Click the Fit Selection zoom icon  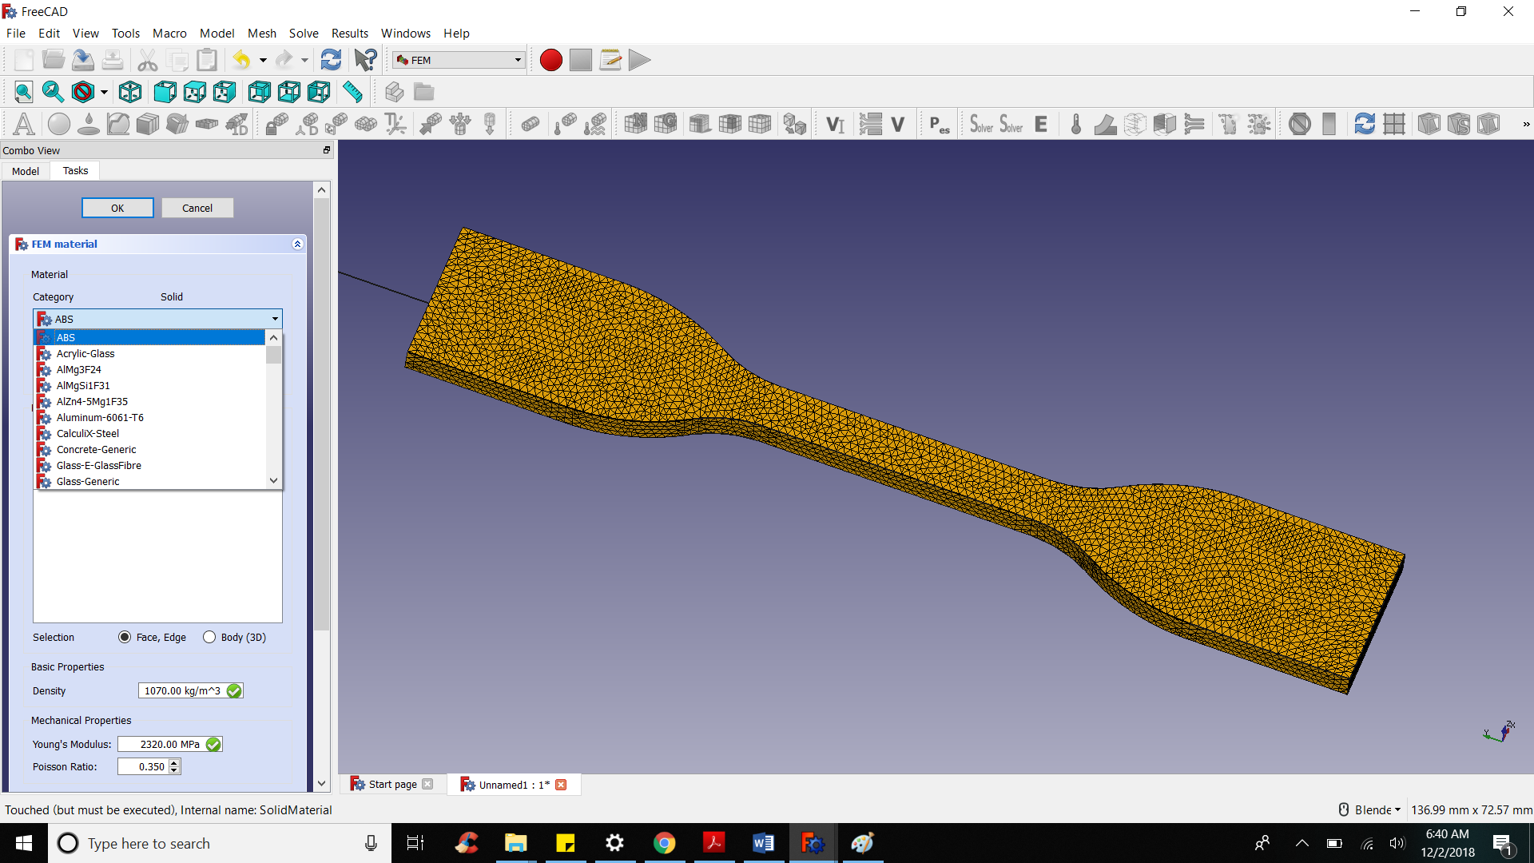pos(53,92)
